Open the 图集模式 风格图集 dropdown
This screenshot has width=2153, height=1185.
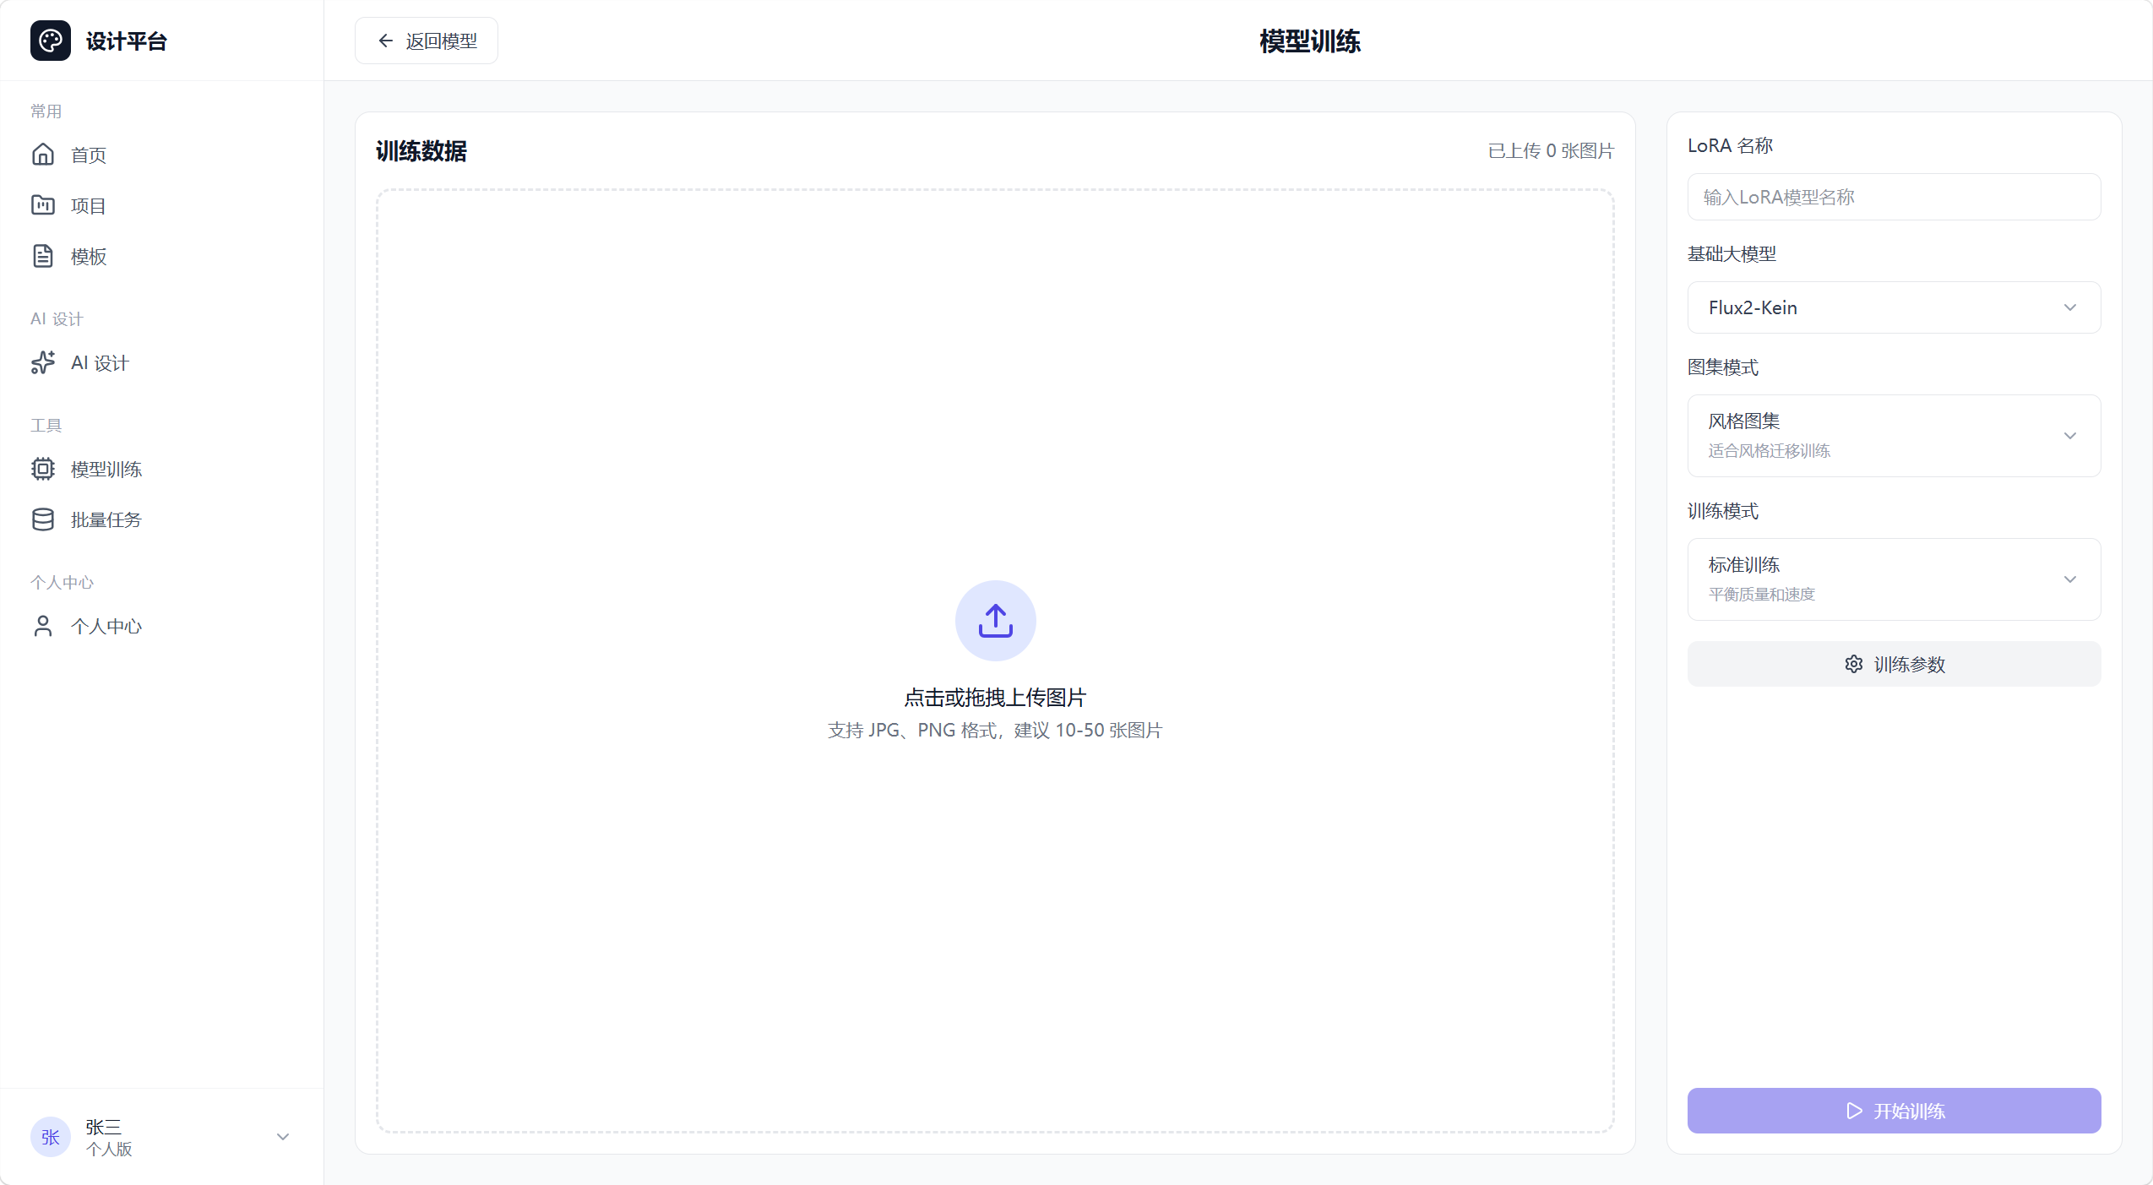(x=1894, y=436)
